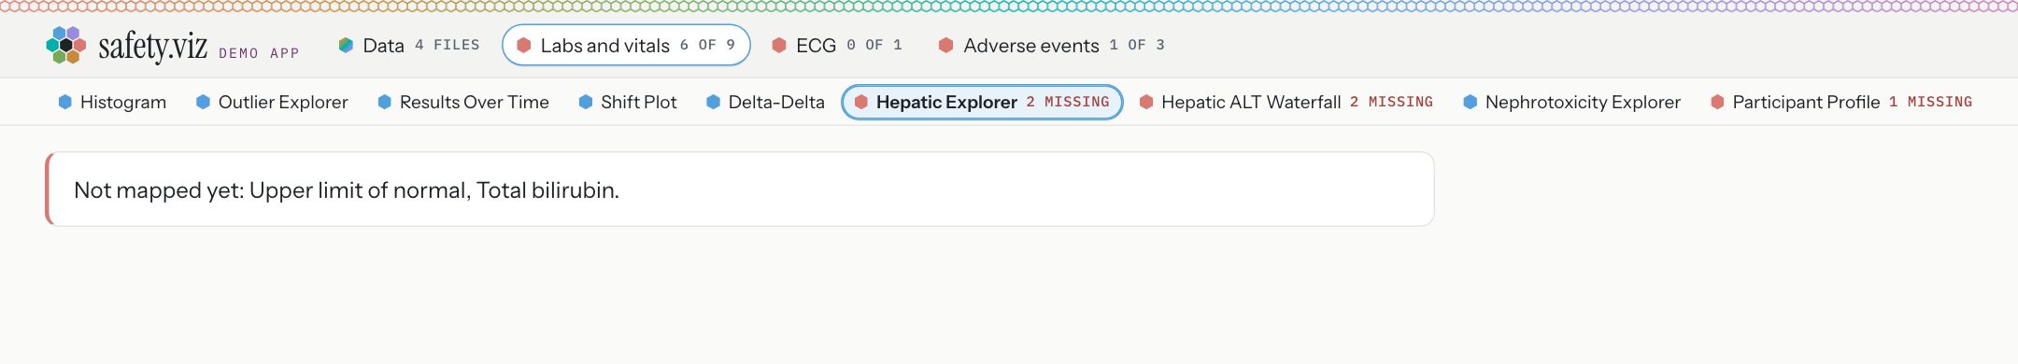Switch to Outlier Explorer
Viewport: 2018px width, 364px height.
coord(272,102)
